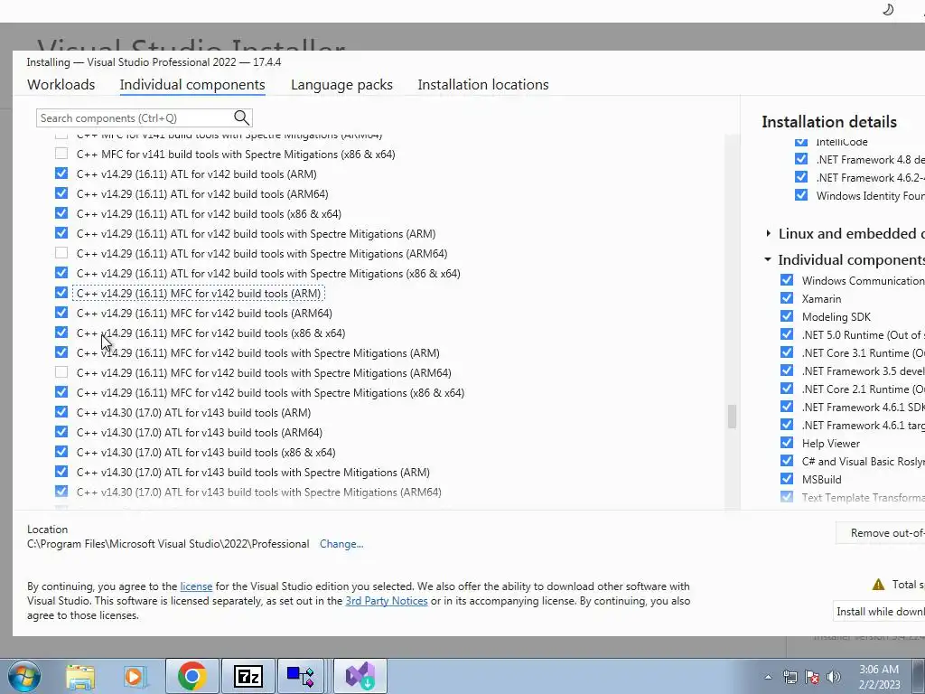
Task: Click the volume speaker tray icon
Action: coord(834,677)
